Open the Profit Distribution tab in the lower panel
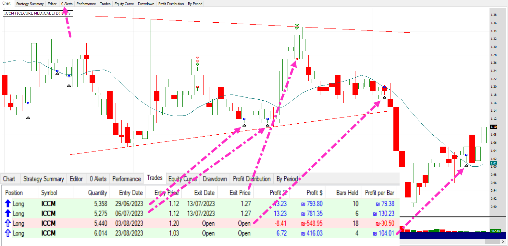Viewport: 508px width, 246px height. [252, 179]
